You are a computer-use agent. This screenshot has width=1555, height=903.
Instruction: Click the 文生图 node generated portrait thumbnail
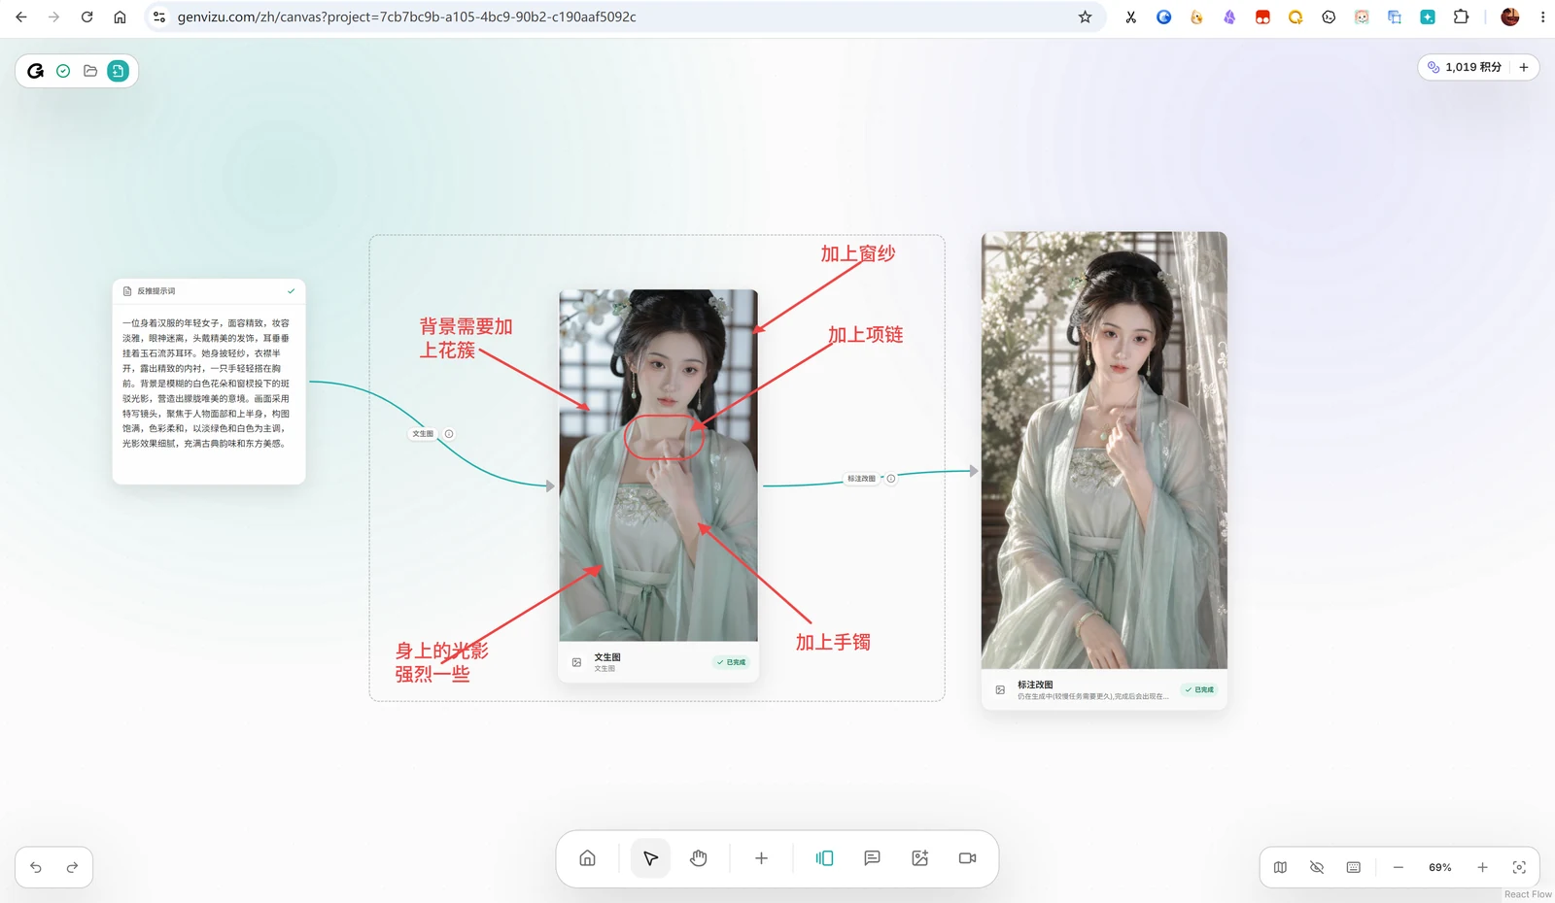(x=658, y=465)
